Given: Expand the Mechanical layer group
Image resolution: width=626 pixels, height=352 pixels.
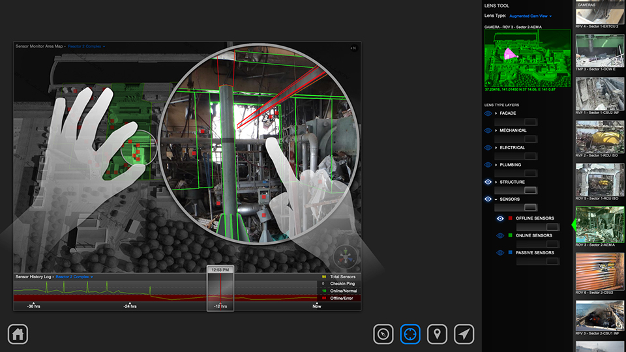Looking at the screenshot, I should (x=496, y=130).
